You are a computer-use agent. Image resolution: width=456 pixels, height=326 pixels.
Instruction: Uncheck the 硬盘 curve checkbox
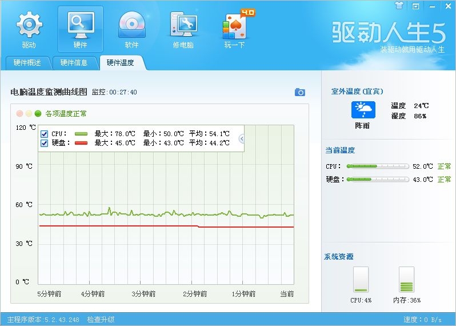tap(44, 143)
